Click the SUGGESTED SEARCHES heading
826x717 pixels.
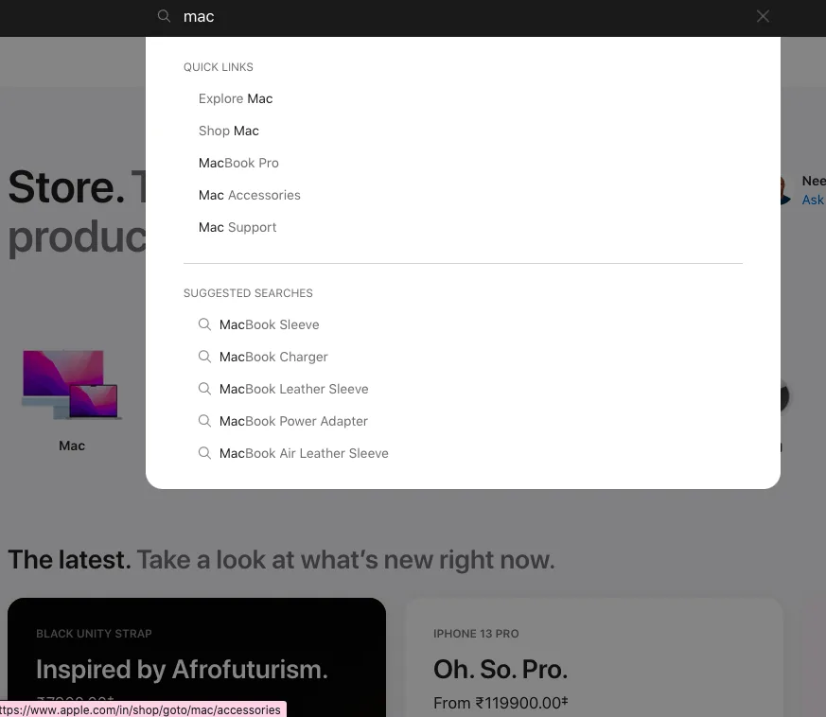[248, 293]
